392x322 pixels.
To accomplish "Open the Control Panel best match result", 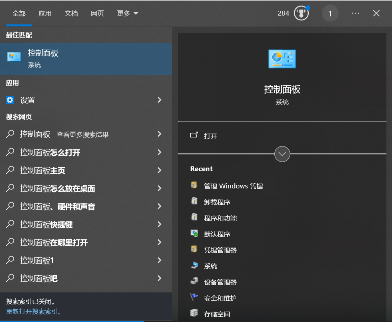I will pos(86,59).
